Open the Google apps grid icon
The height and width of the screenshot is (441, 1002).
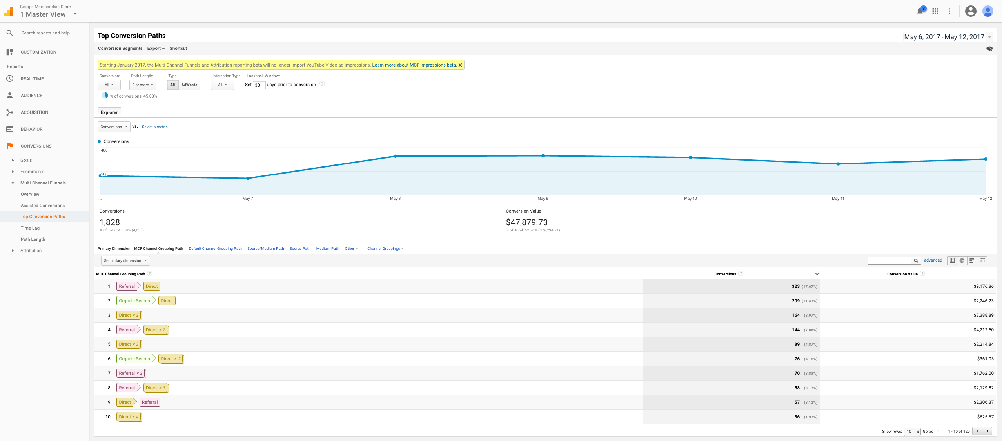click(x=935, y=11)
